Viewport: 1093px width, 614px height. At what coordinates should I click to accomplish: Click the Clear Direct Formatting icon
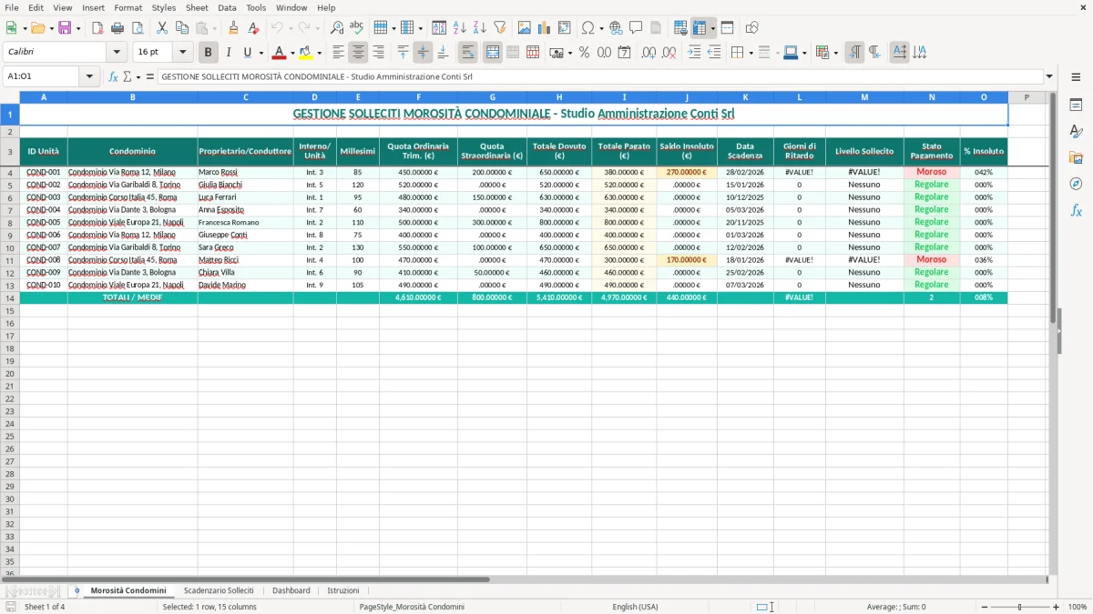(x=253, y=28)
